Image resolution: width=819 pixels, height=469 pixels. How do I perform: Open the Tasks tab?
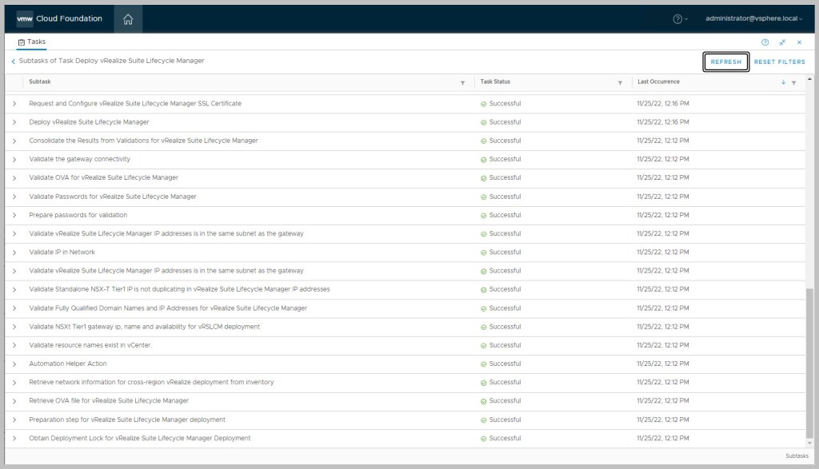[32, 42]
